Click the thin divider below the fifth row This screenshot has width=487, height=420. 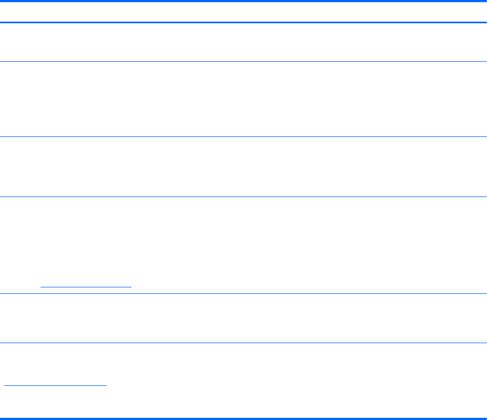coord(243,343)
